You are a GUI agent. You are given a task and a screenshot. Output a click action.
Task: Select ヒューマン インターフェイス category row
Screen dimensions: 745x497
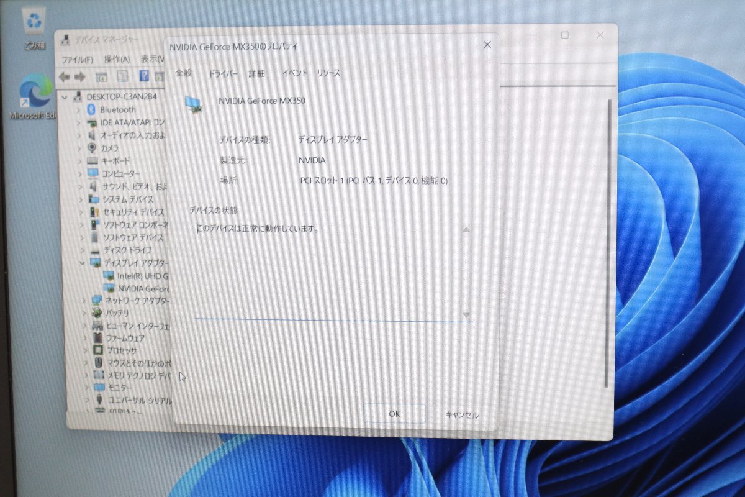pyautogui.click(x=131, y=326)
